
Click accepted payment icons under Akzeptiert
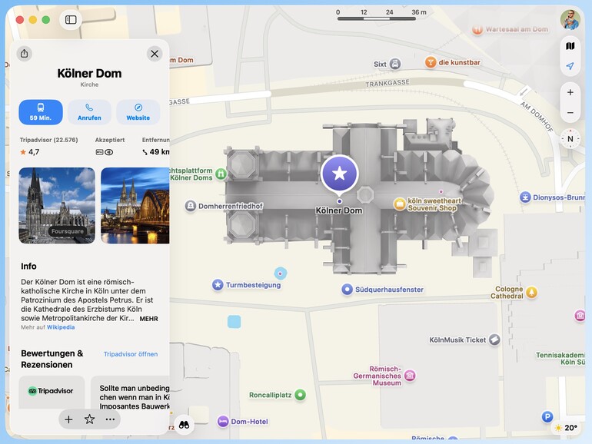[x=105, y=152]
